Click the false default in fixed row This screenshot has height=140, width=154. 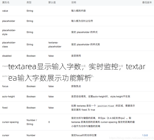(51, 108)
